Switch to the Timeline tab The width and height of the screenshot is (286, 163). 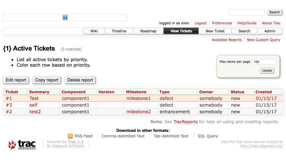pyautogui.click(x=119, y=31)
